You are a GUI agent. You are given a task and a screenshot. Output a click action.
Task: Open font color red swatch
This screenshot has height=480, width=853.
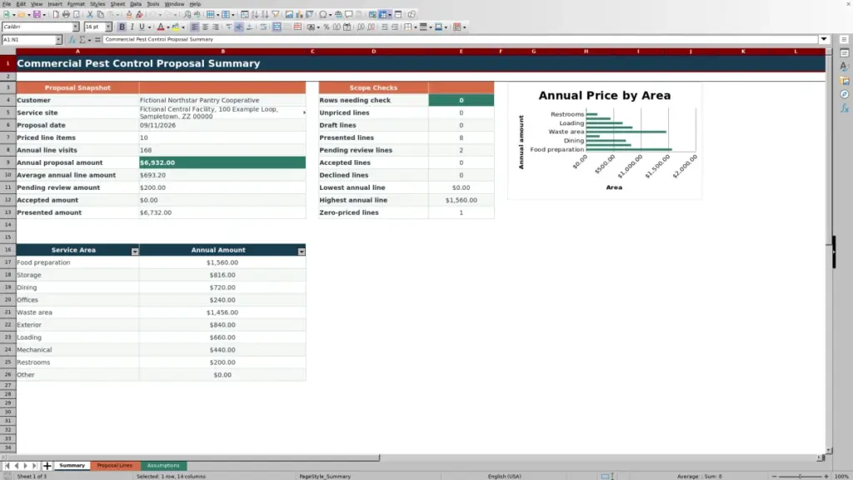pyautogui.click(x=161, y=27)
